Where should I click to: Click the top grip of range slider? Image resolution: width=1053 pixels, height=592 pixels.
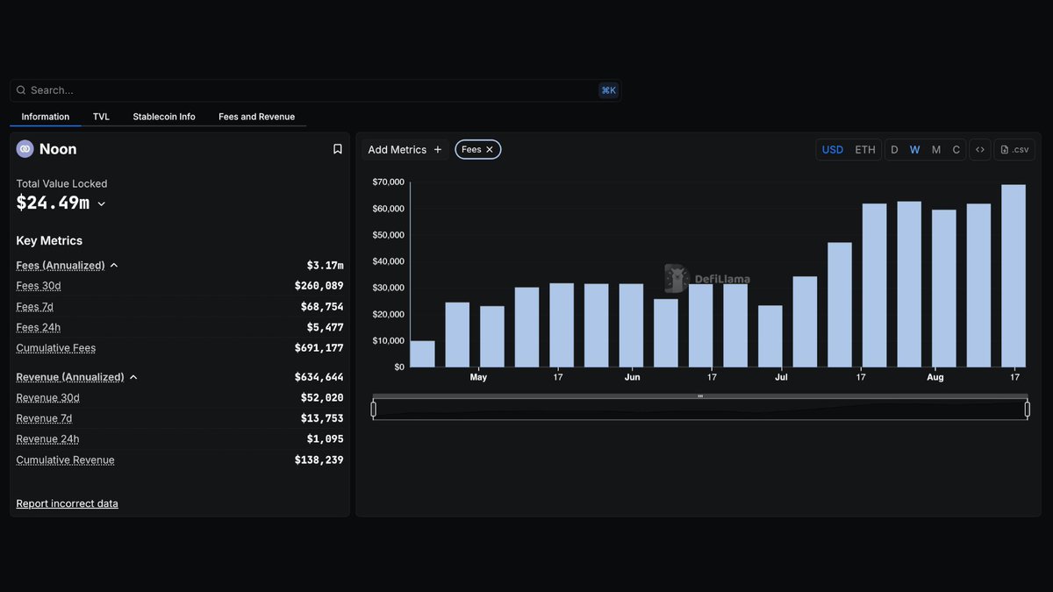click(700, 396)
